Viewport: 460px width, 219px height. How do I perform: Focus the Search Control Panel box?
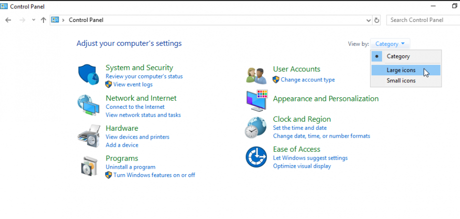(423, 20)
